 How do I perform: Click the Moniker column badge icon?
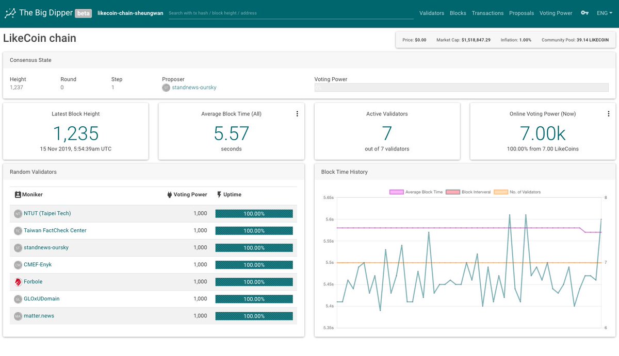pos(18,195)
